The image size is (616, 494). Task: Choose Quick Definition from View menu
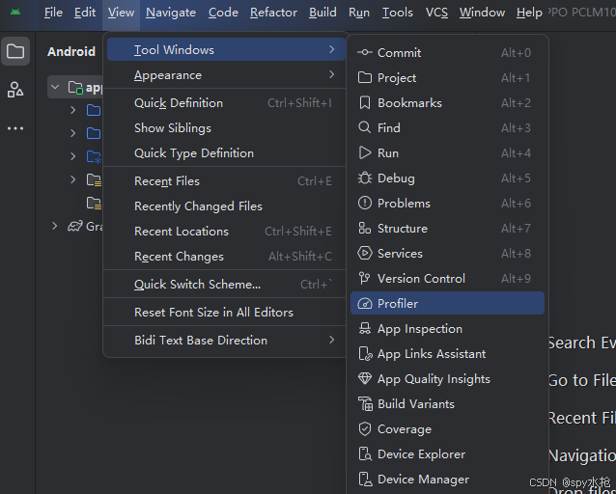tap(225, 103)
